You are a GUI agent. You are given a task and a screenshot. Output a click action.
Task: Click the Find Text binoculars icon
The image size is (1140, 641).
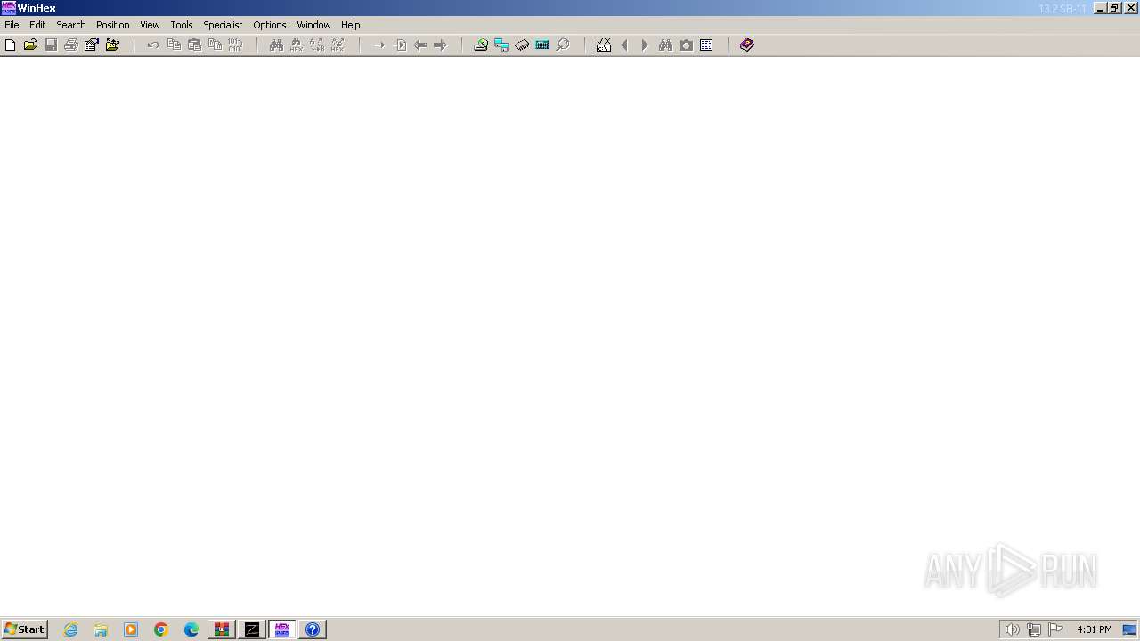click(276, 45)
